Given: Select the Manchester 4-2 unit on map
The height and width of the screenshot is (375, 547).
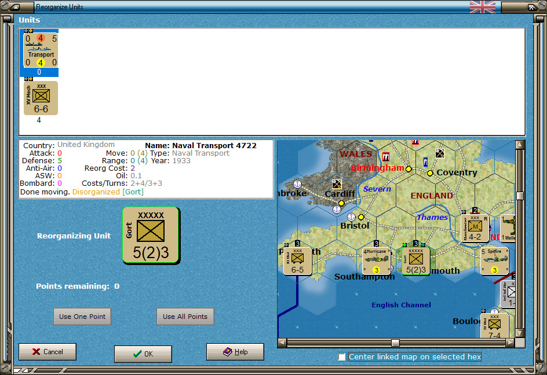Looking at the screenshot, I should [475, 228].
